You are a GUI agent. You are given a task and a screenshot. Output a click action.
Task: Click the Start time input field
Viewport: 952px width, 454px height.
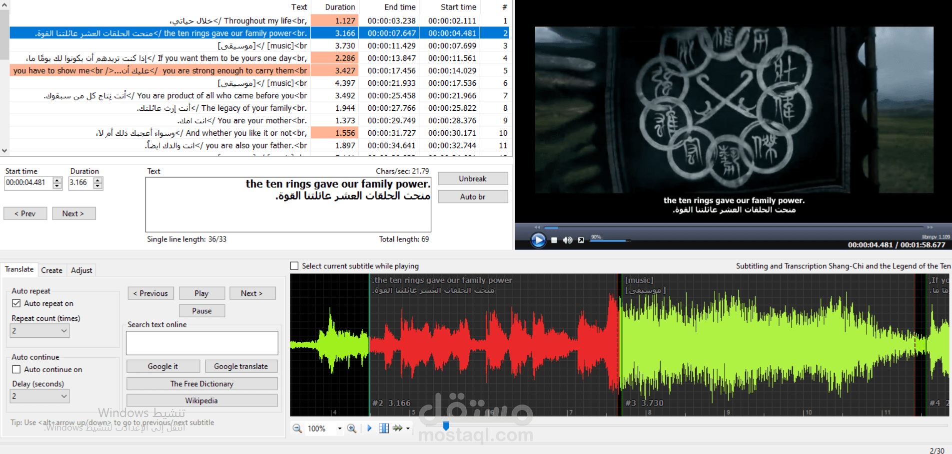28,183
